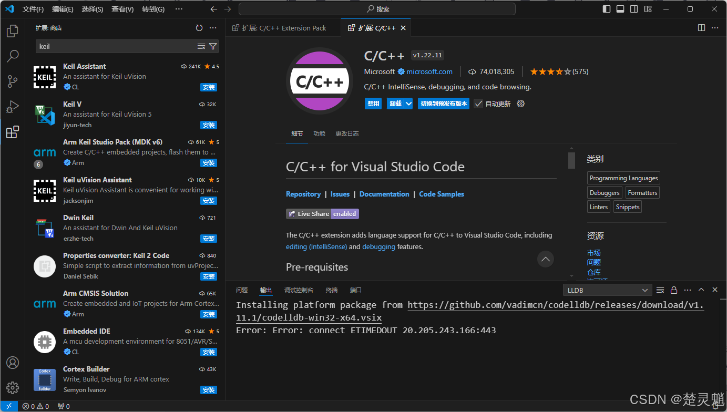Open the Manage gear in activity bar
This screenshot has height=412, width=727.
coord(13,388)
